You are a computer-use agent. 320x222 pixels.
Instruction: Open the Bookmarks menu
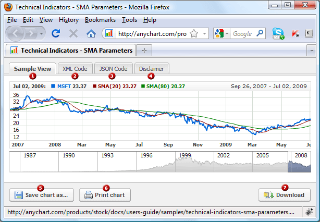(100, 20)
